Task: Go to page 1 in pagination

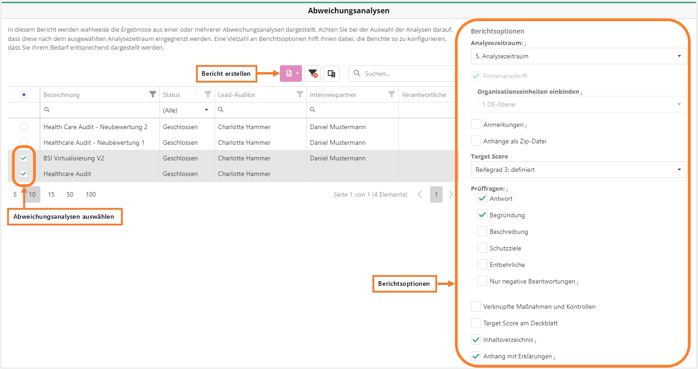Action: 436,194
